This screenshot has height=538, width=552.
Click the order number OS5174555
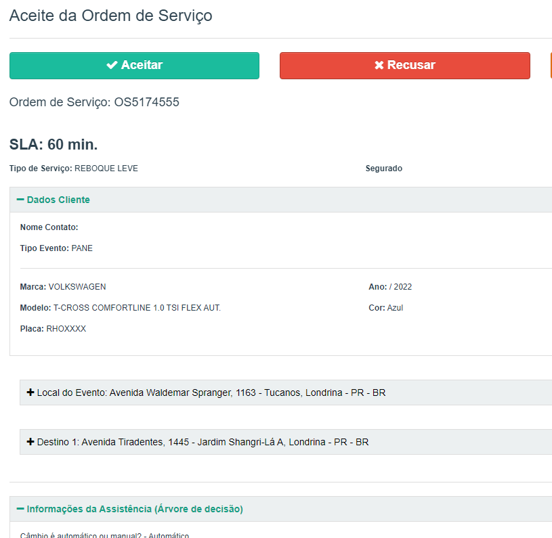146,103
